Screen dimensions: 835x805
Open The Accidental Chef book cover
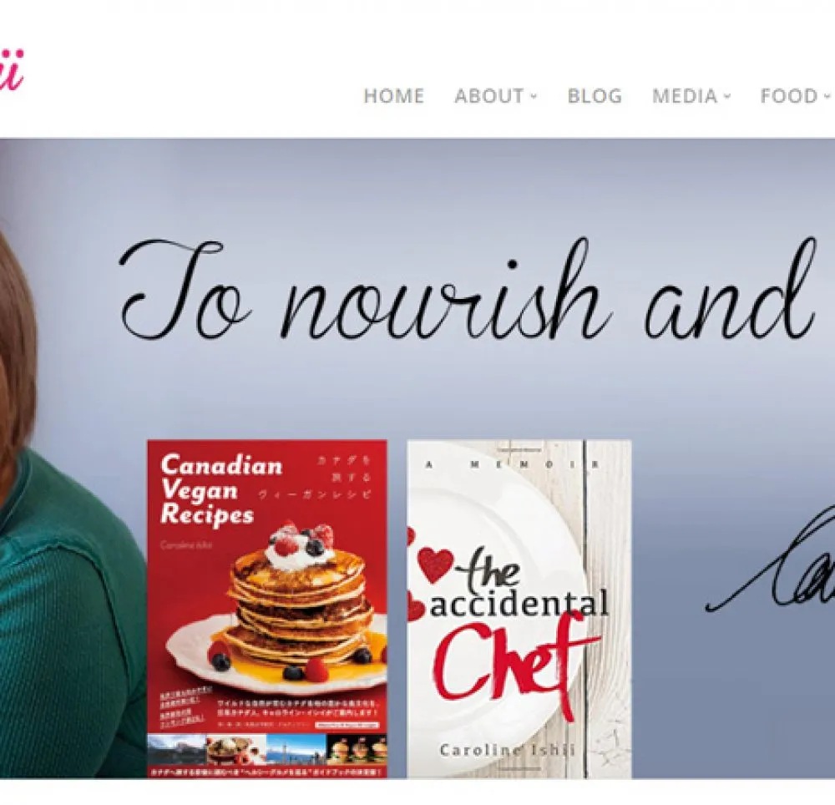tap(519, 609)
